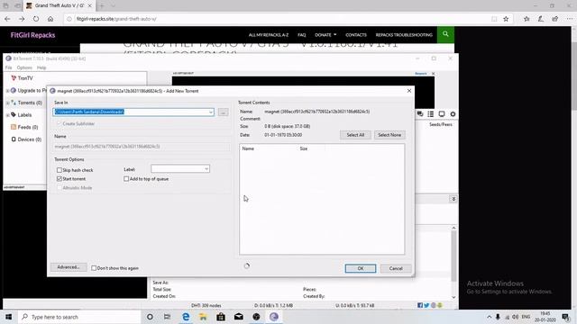
Task: Toggle the Skip hash check checkbox
Action: [x=60, y=170]
